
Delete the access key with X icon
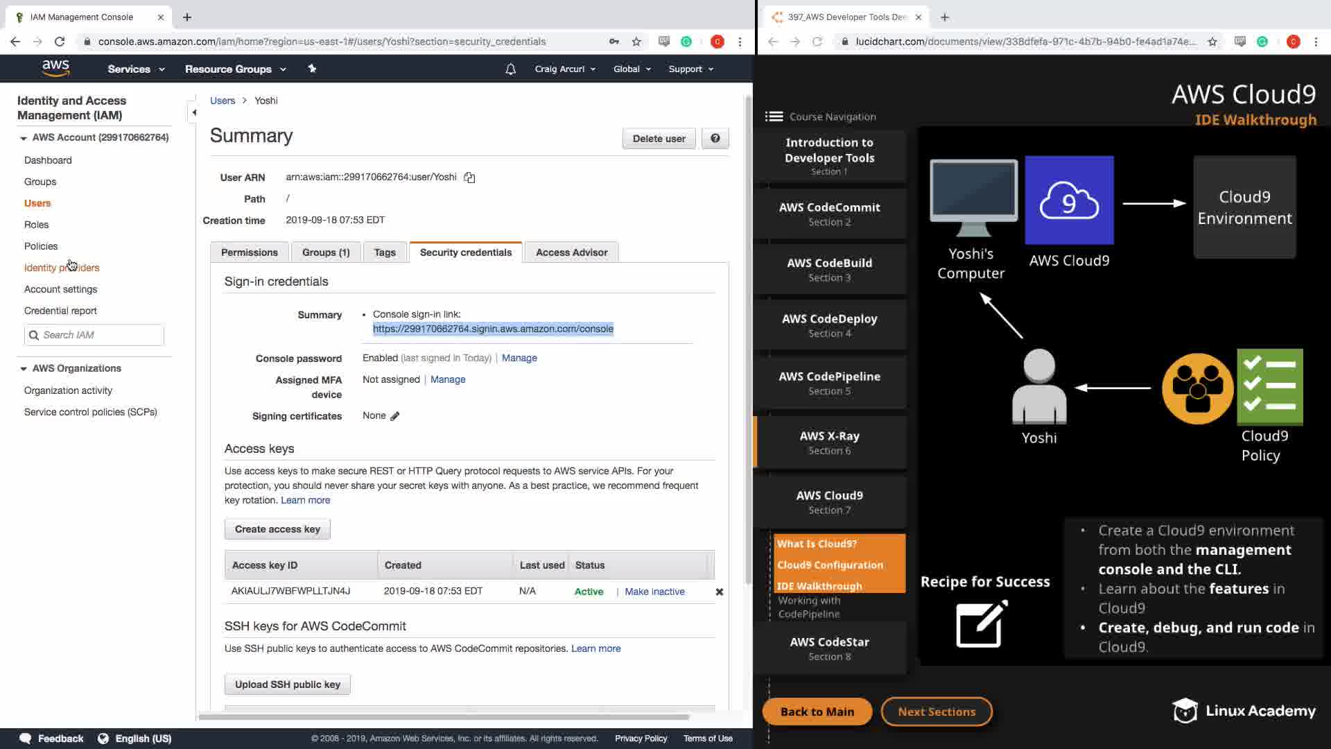point(719,592)
